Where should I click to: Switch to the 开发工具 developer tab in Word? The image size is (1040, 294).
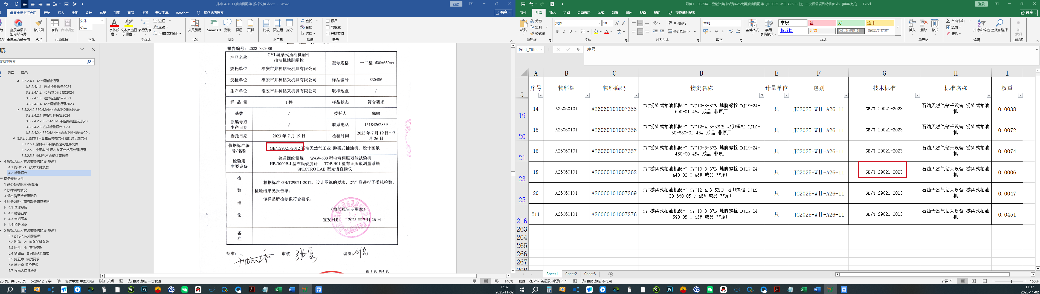(x=161, y=13)
